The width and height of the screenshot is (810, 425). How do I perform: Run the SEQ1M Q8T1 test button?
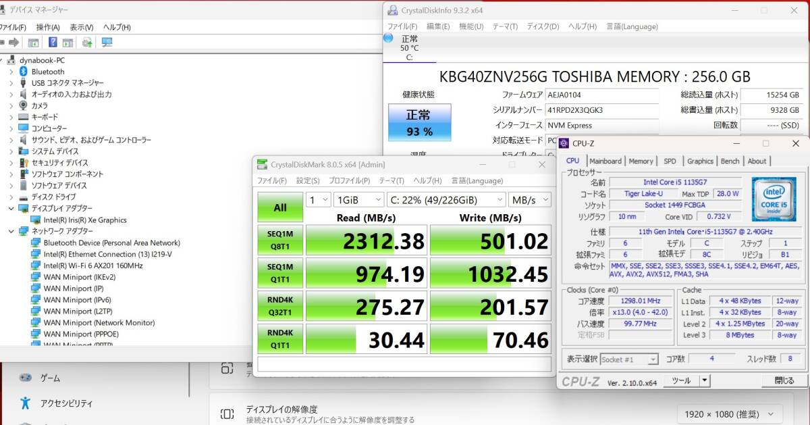click(x=280, y=240)
